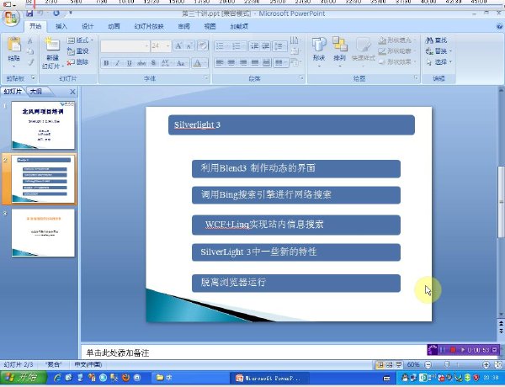
Task: Click the Decrease Indent icon
Action: 254,46
